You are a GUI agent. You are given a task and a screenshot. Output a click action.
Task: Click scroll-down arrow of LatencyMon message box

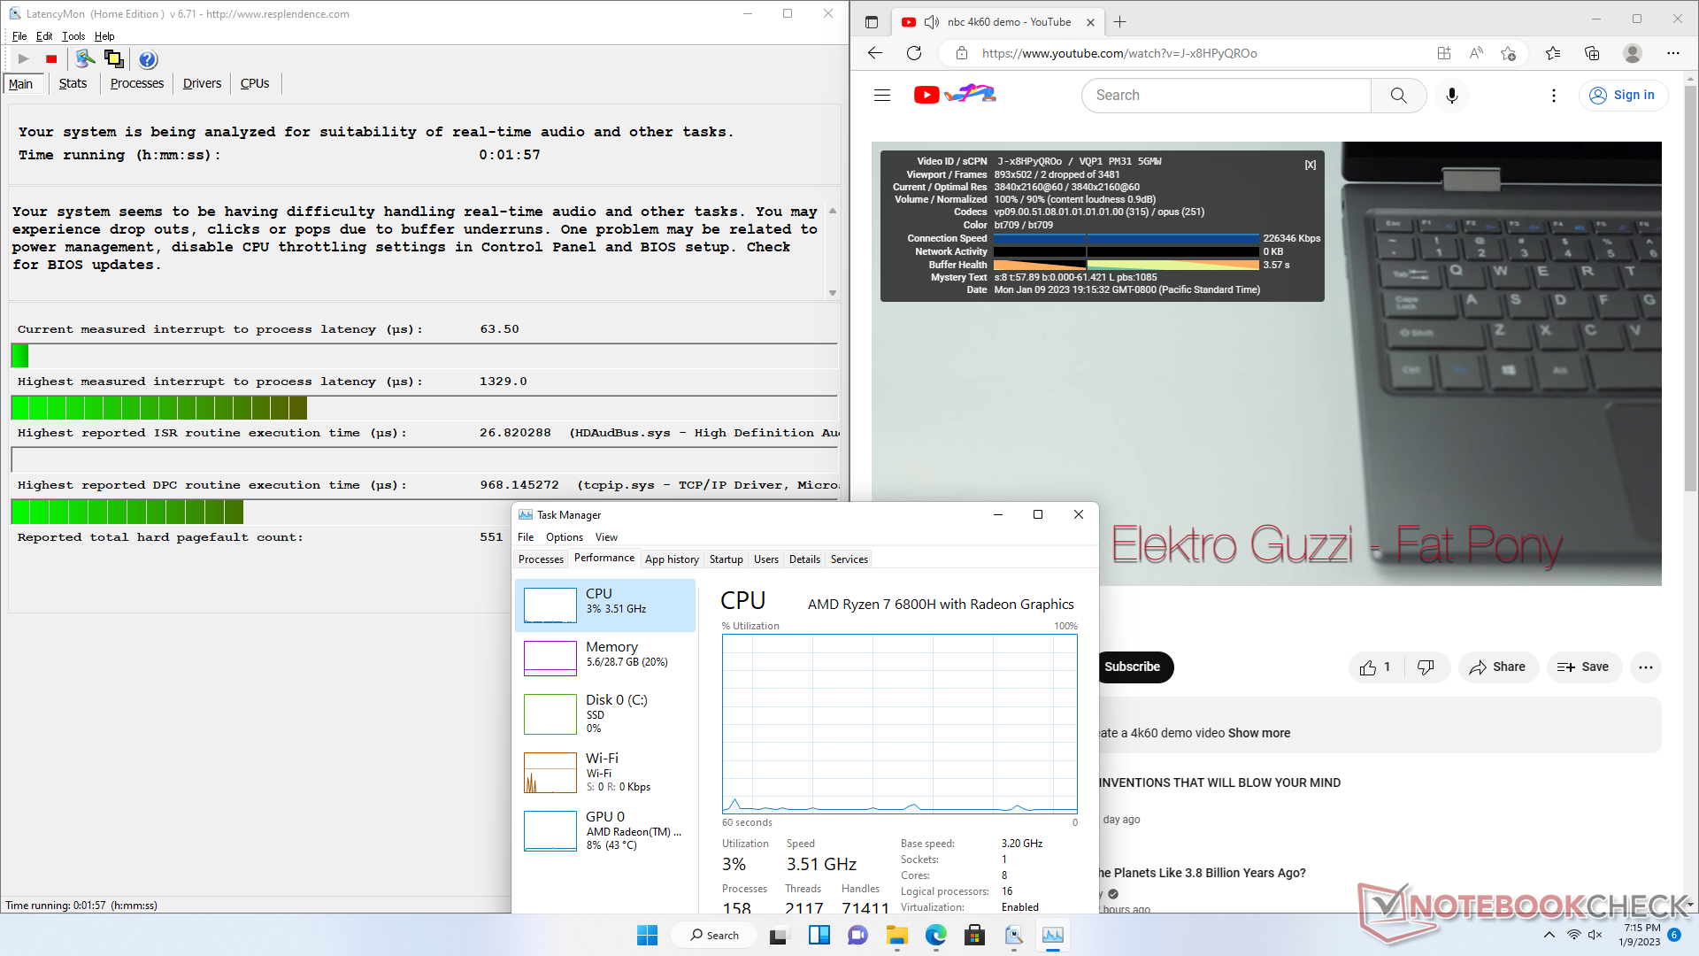pyautogui.click(x=833, y=293)
